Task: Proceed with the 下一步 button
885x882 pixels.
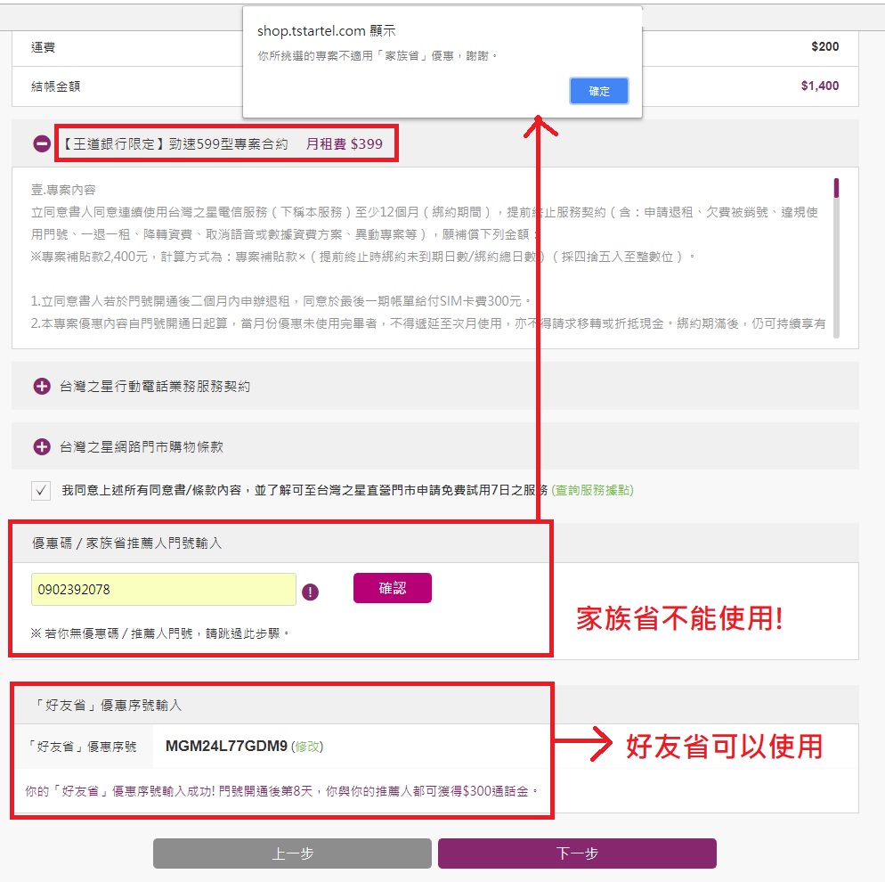Action: click(x=577, y=853)
